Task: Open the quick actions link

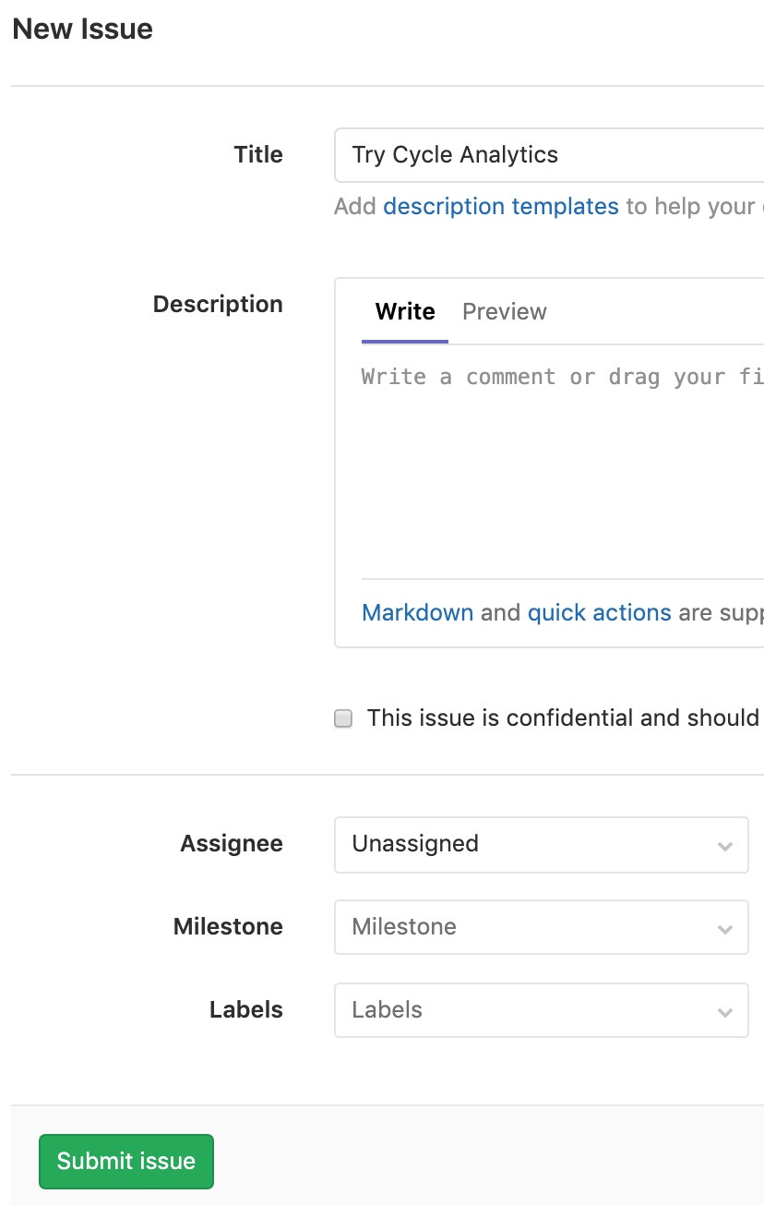Action: 599,612
